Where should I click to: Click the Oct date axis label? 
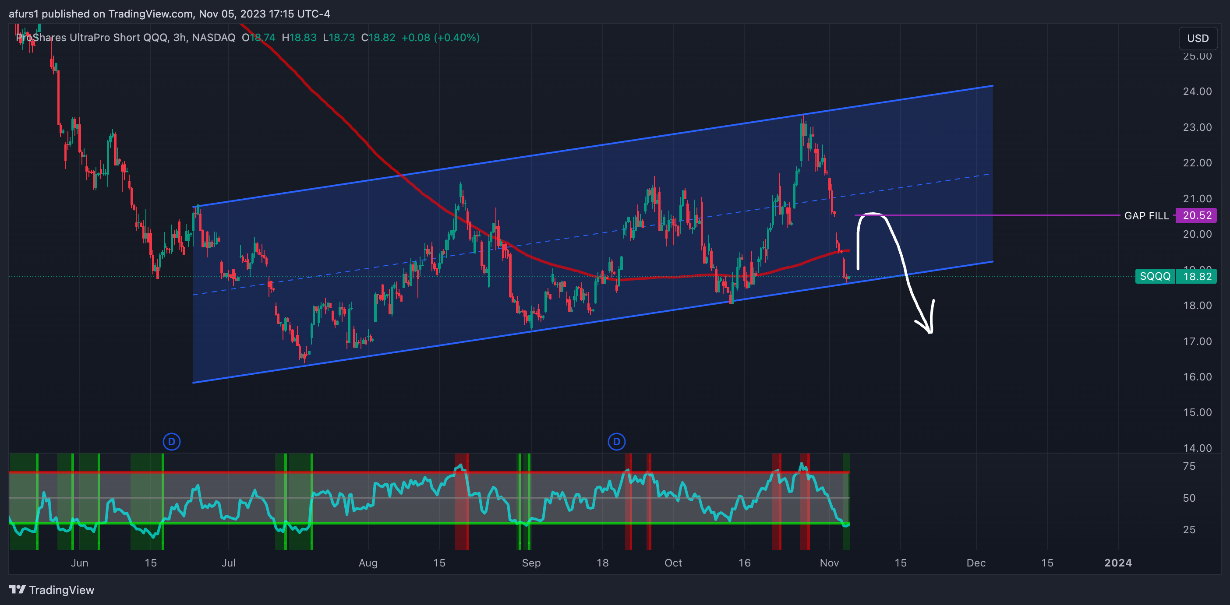pyautogui.click(x=673, y=563)
